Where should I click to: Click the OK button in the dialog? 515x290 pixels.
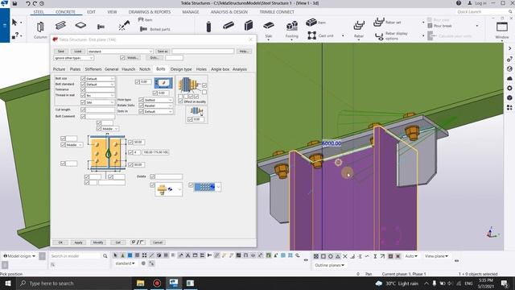(60, 242)
